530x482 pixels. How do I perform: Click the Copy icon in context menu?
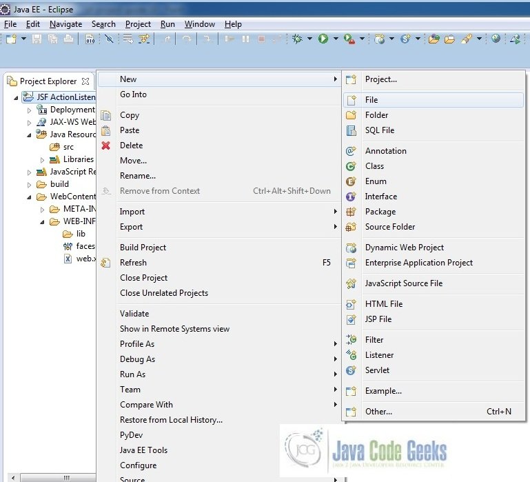tap(106, 115)
